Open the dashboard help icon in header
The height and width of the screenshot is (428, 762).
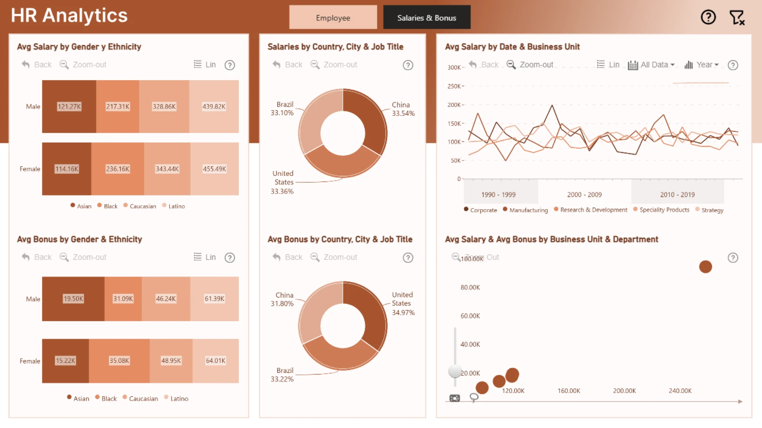point(708,17)
